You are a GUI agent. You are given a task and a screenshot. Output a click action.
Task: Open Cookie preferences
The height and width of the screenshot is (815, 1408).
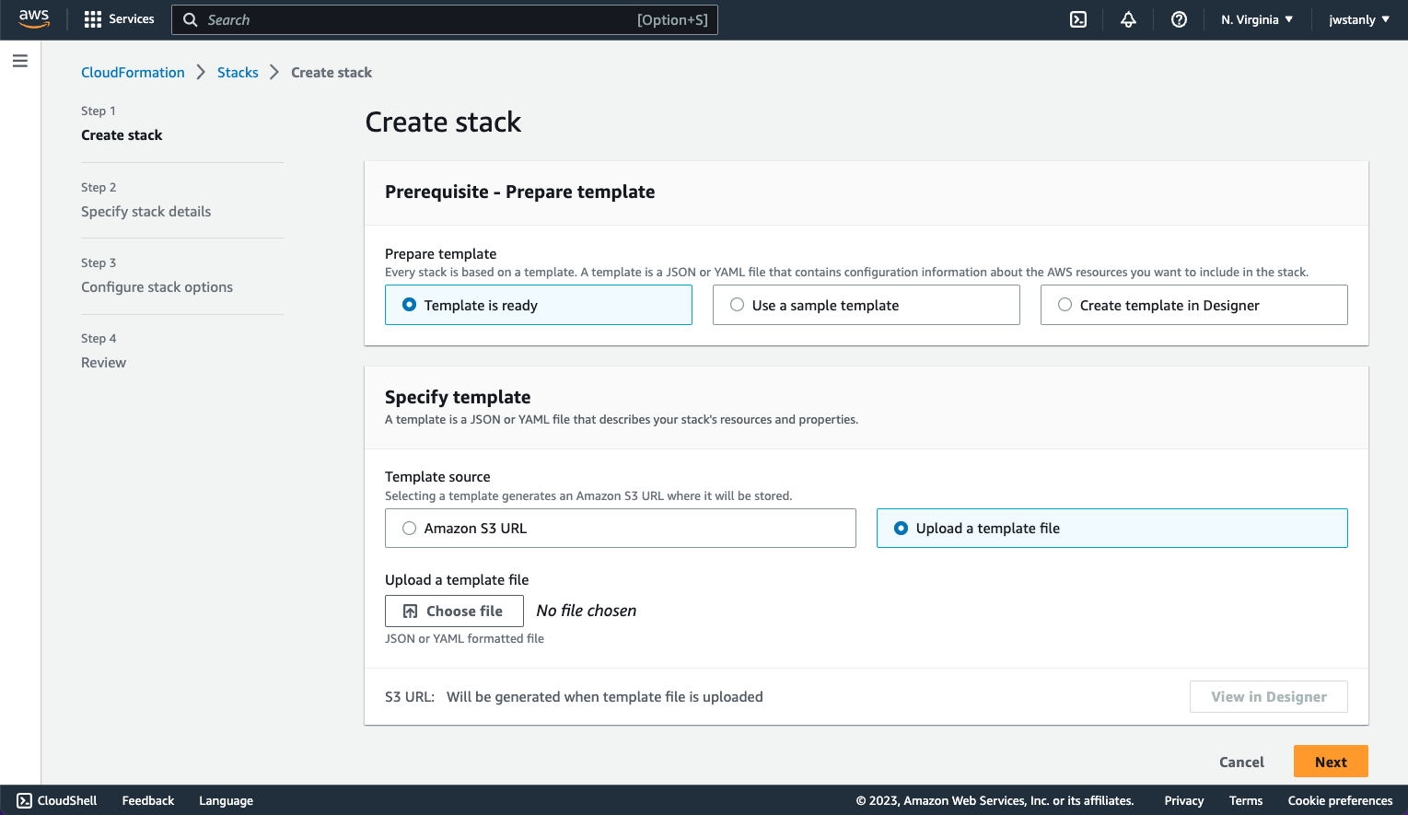(x=1340, y=800)
